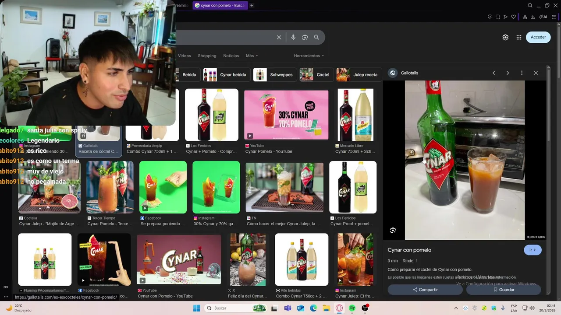Viewport: 561px width, 315px height.
Task: Open the large Cynar bottle preview image
Action: click(x=465, y=160)
